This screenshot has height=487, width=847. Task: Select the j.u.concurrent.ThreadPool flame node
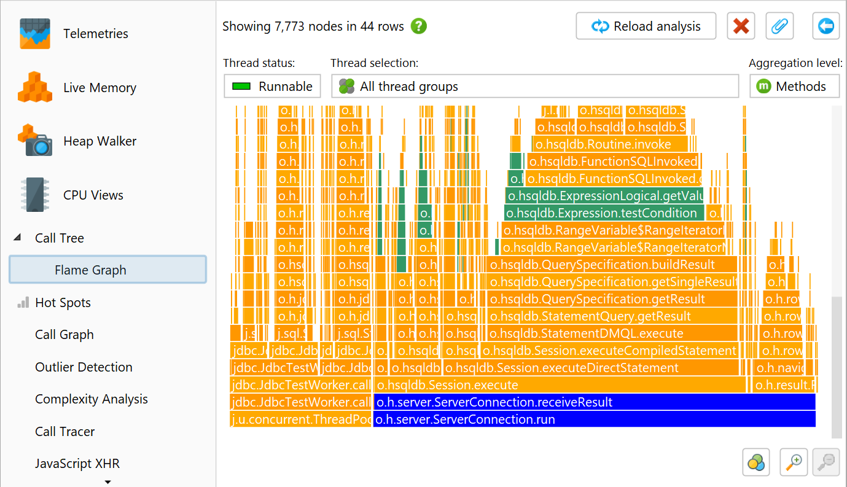click(x=301, y=419)
